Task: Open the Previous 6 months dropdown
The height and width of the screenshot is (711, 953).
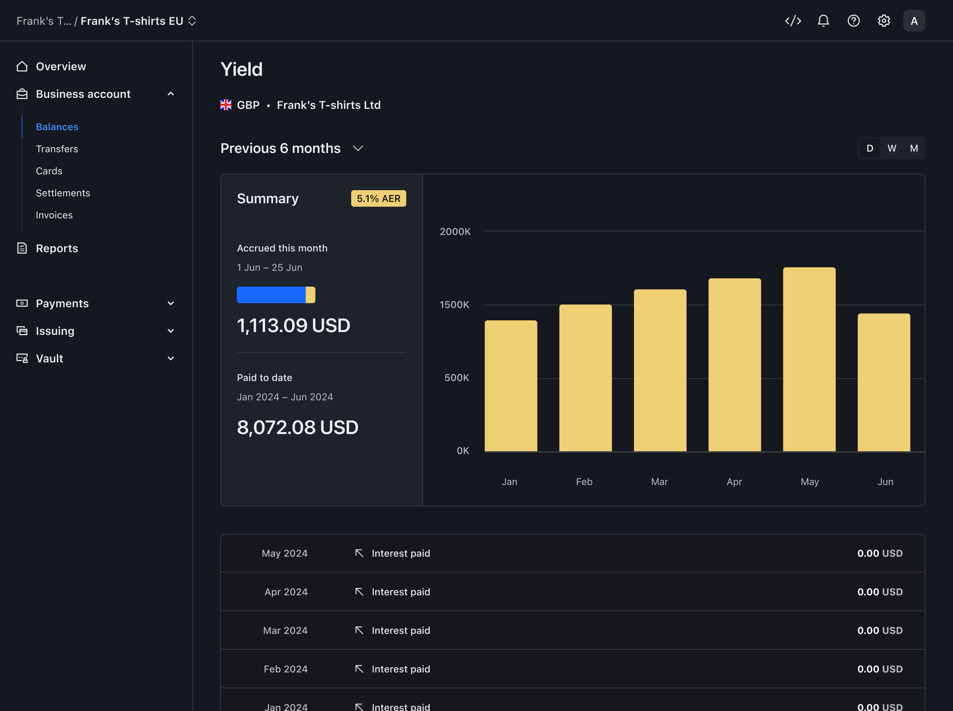Action: tap(292, 148)
